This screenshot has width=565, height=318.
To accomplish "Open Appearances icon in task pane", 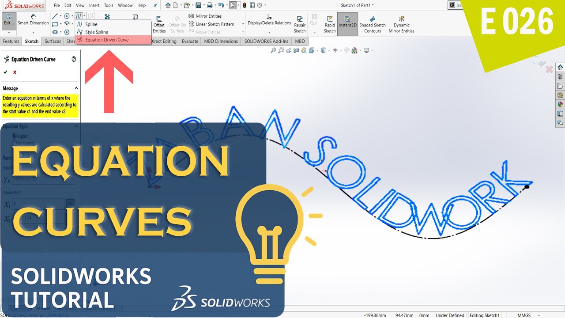I will [x=560, y=104].
